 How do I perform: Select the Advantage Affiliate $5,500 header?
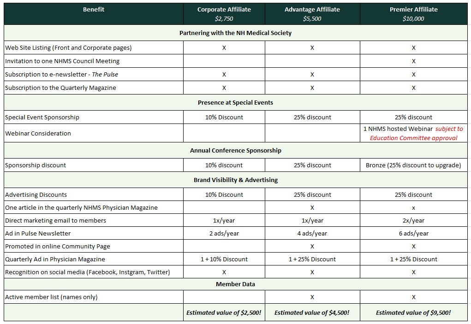click(312, 14)
